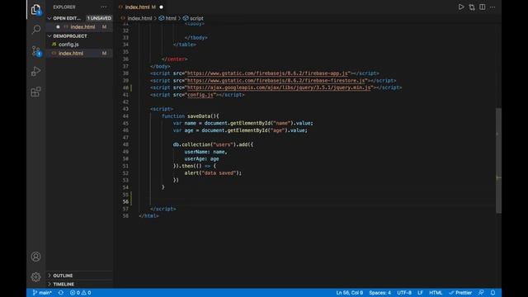Click the main branch in status bar
Viewport: 528px width, 297px height.
pos(42,293)
